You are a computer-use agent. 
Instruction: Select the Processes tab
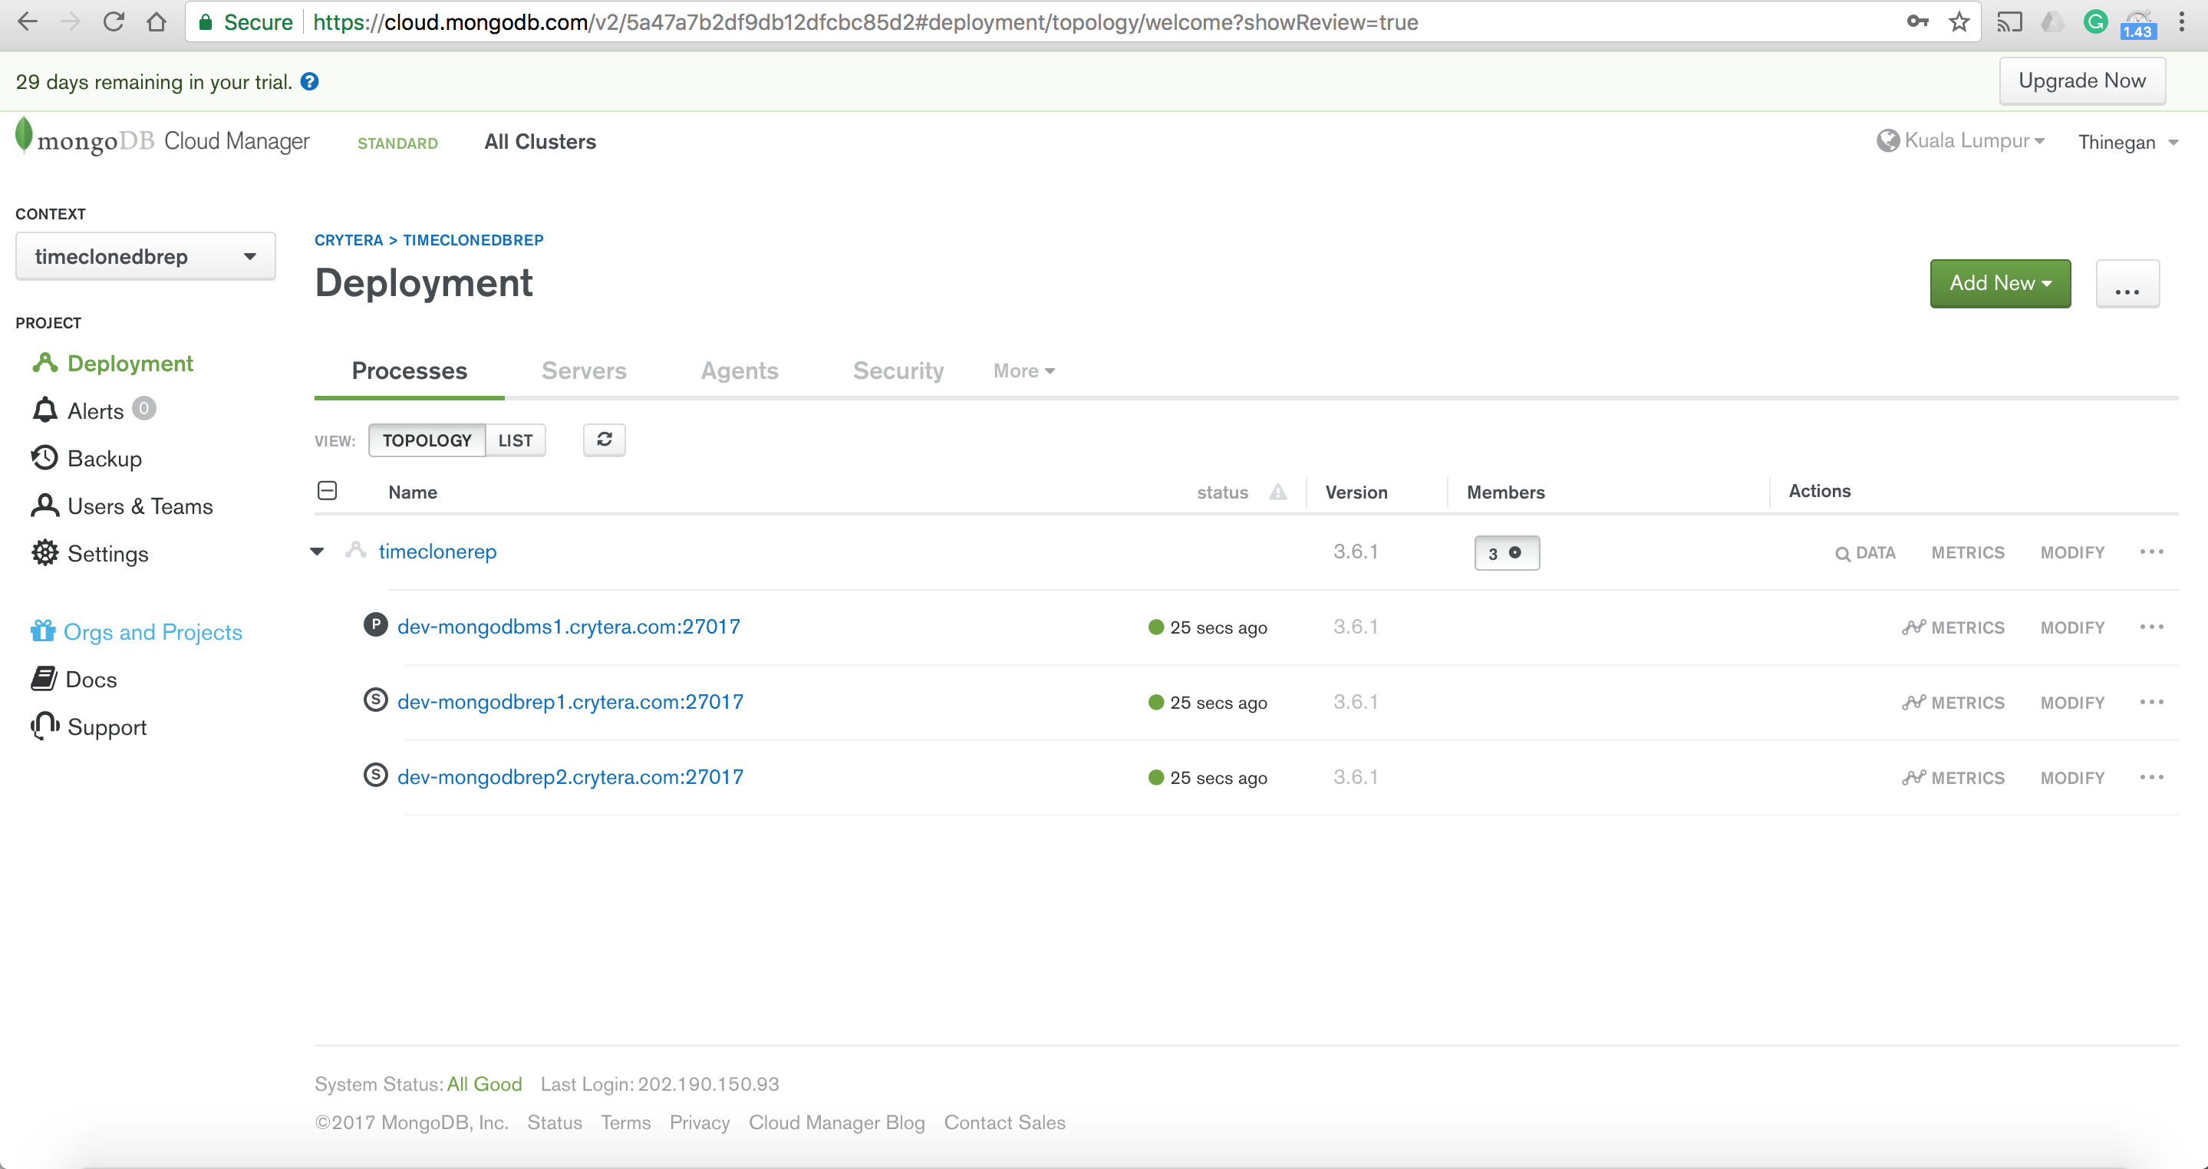409,369
